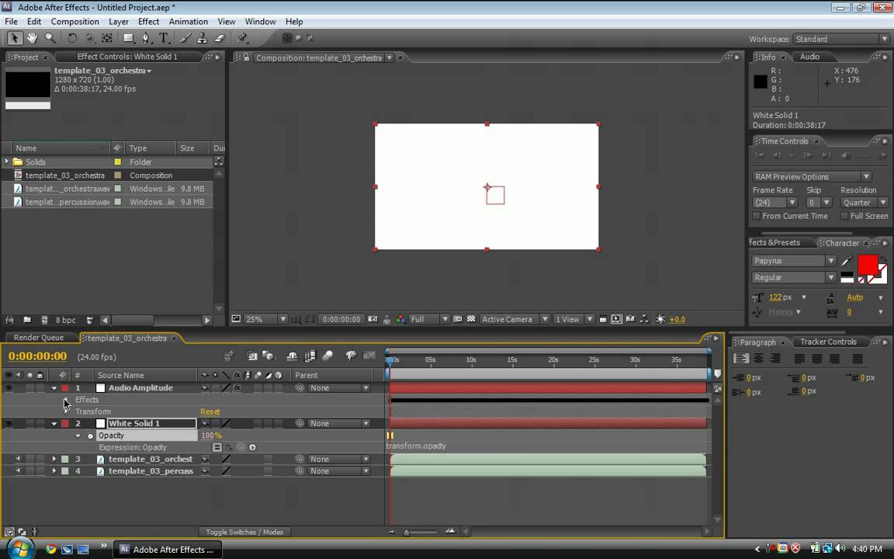Toggle transparency grid in composition viewer

[x=472, y=319]
